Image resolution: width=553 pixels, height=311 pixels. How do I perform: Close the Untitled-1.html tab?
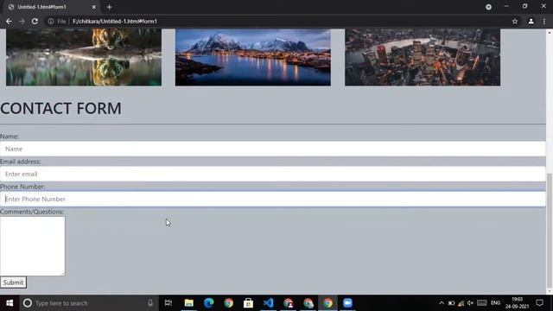pyautogui.click(x=94, y=7)
